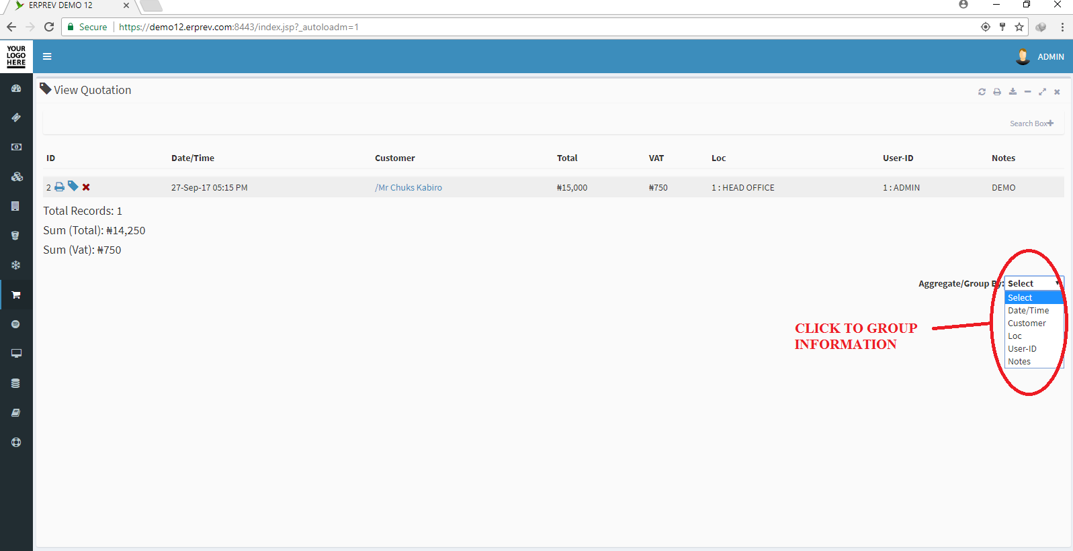1073x551 pixels.
Task: Expand the View Quotation panel to fullscreen
Action: click(1042, 92)
